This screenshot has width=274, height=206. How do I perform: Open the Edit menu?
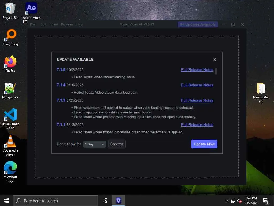tap(43, 24)
